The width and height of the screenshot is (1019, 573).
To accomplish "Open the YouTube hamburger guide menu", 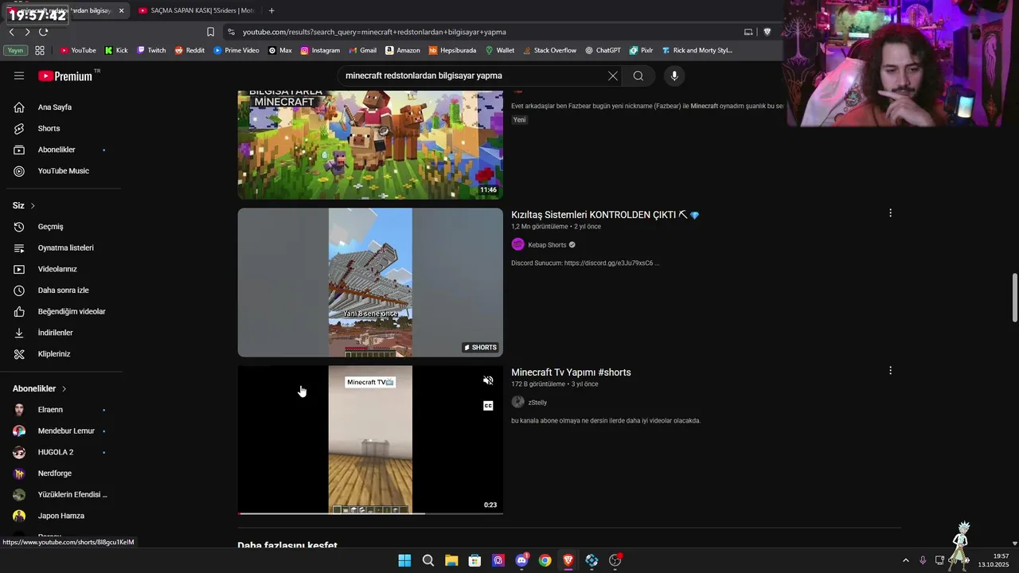I will 19,76.
